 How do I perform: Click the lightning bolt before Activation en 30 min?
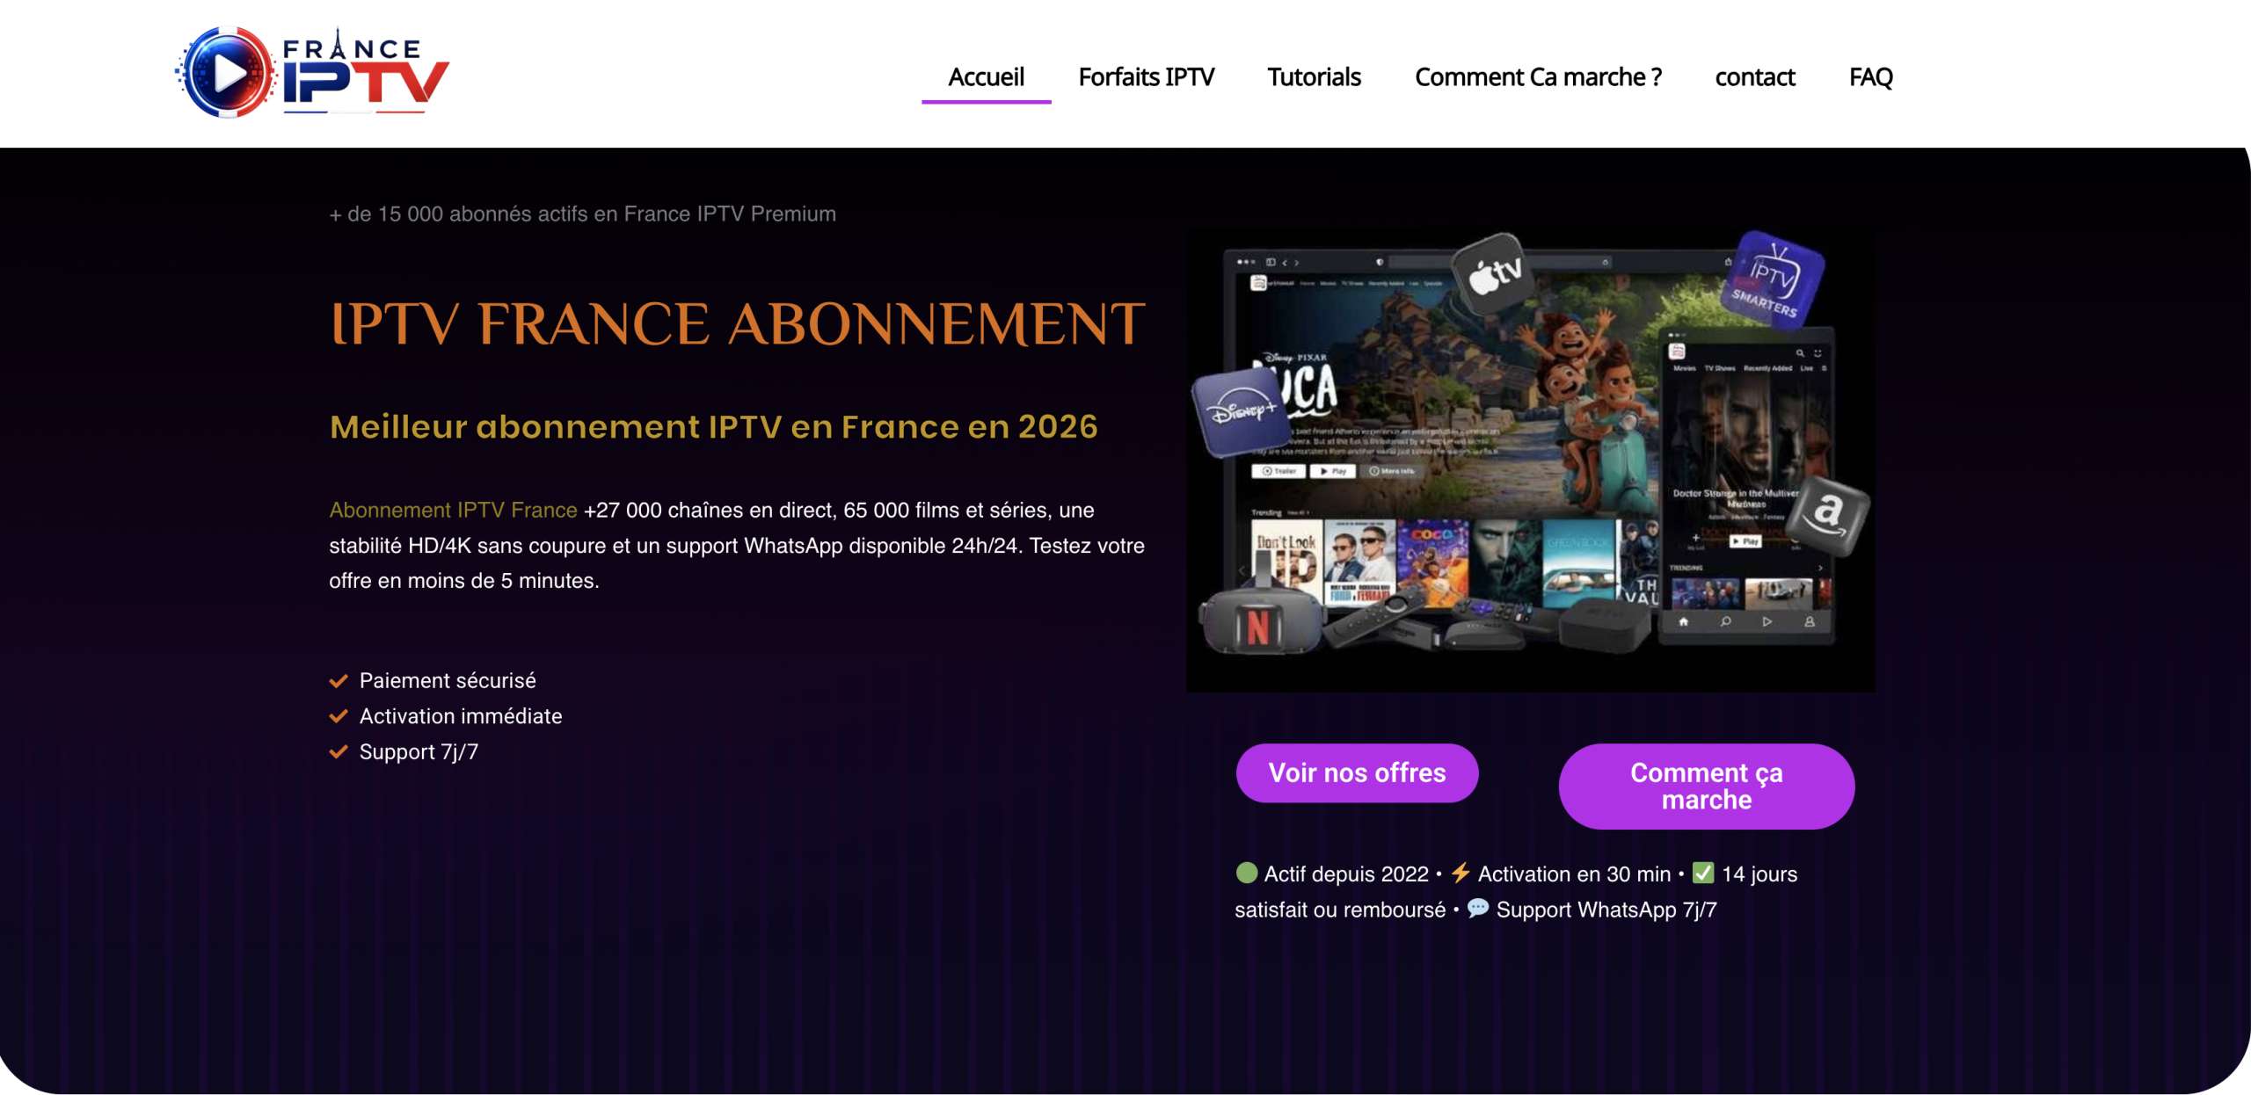(1460, 873)
